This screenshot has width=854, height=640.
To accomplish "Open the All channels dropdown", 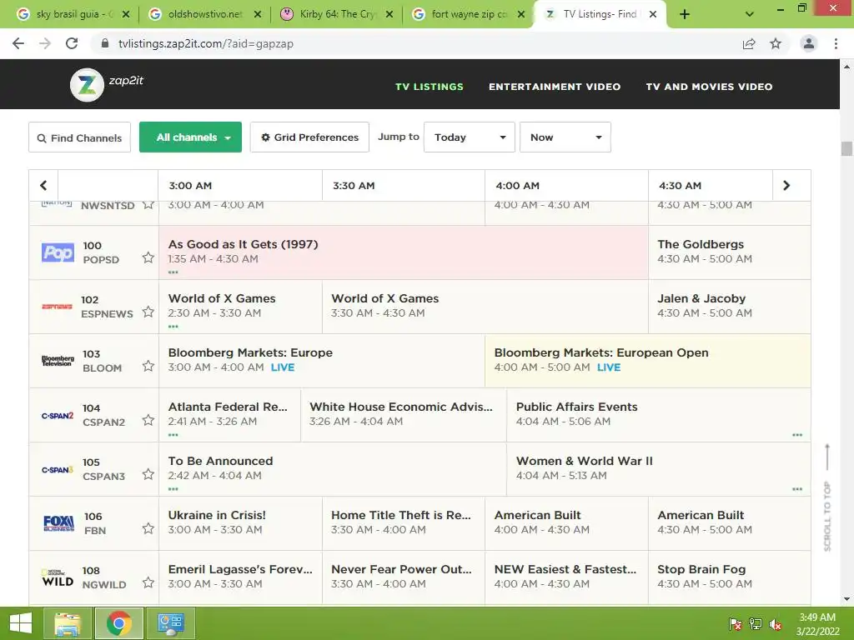I will pyautogui.click(x=190, y=137).
